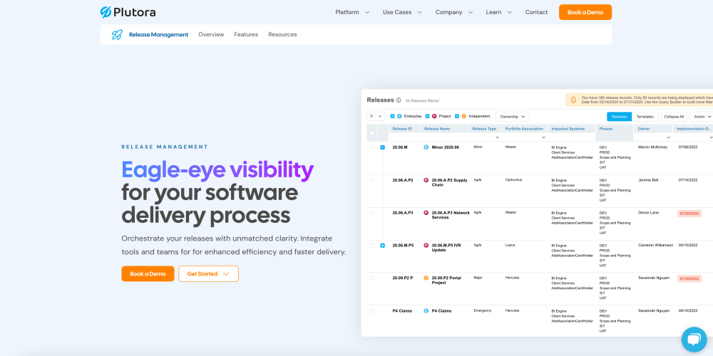Open the Ownership dropdown

pos(512,116)
